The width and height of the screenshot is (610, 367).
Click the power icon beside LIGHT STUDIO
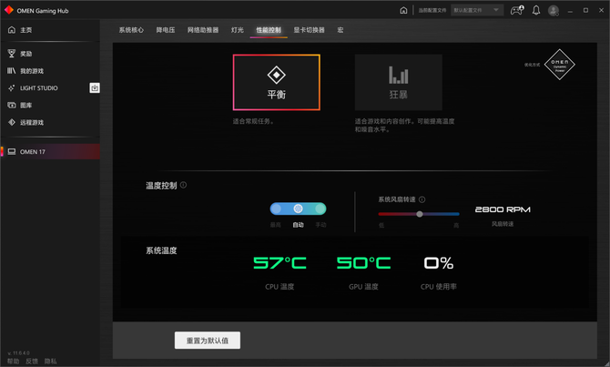pyautogui.click(x=95, y=88)
